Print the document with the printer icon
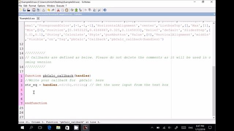234x131 pixels. pyautogui.click(x=44, y=10)
